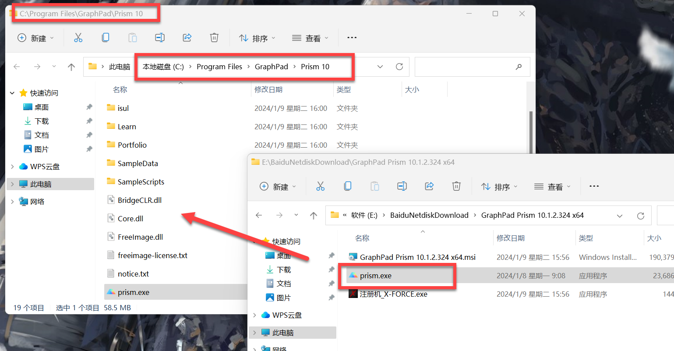Select the GraphPad Prism 10.1.2.324 x64.msi file
This screenshot has width=674, height=351.
417,257
